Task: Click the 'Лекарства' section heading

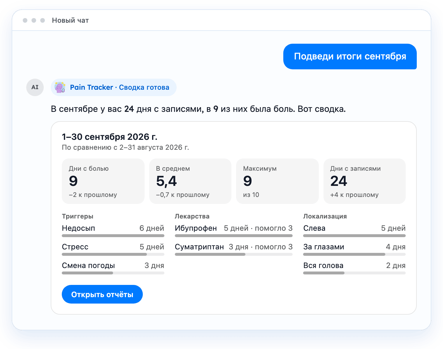Action: [192, 216]
